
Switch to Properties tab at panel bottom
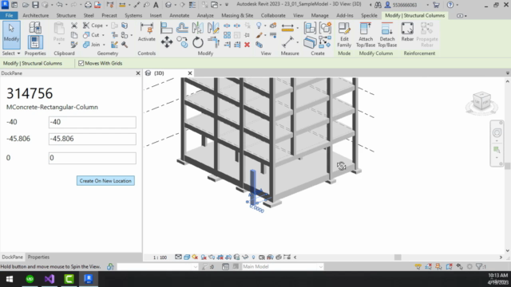click(38, 257)
